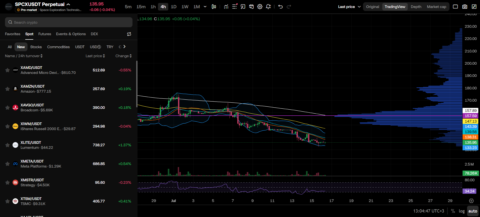Viewport: 480px width, 217px height.
Task: Click the Broadcom logo icon
Action: [15, 108]
